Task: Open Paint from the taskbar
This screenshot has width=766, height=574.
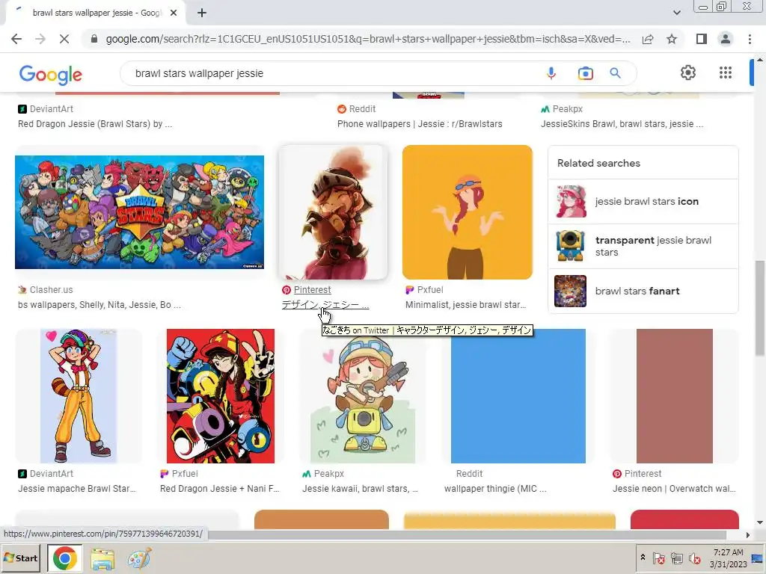Action: [139, 558]
